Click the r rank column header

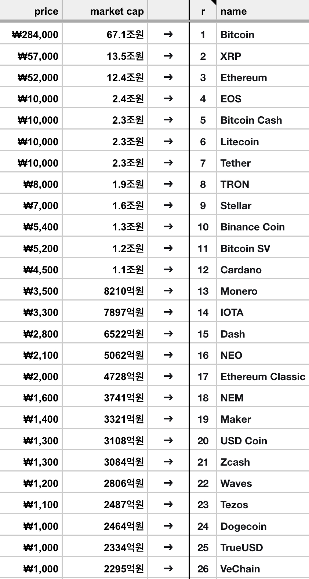pyautogui.click(x=203, y=11)
